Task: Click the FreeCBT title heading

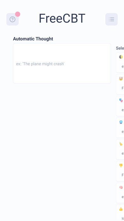Action: tap(62, 18)
